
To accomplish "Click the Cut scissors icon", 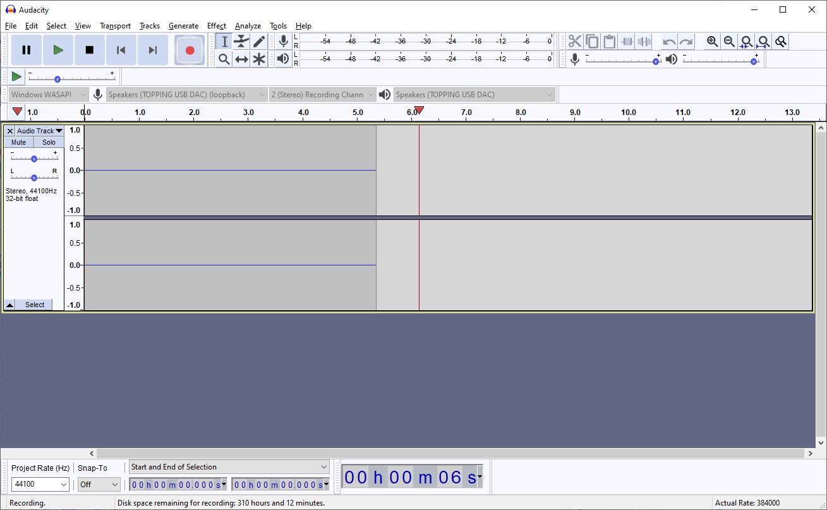I will [x=574, y=42].
